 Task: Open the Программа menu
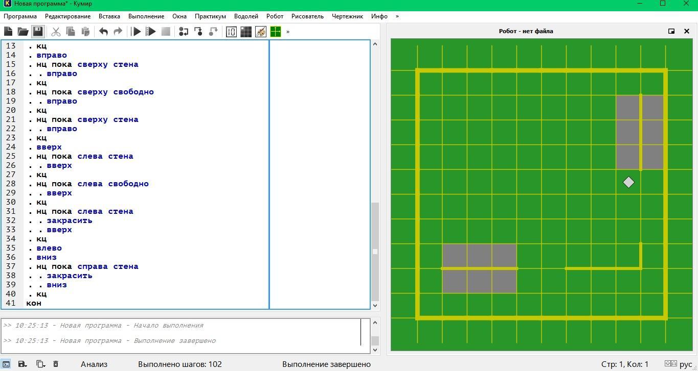coord(20,16)
